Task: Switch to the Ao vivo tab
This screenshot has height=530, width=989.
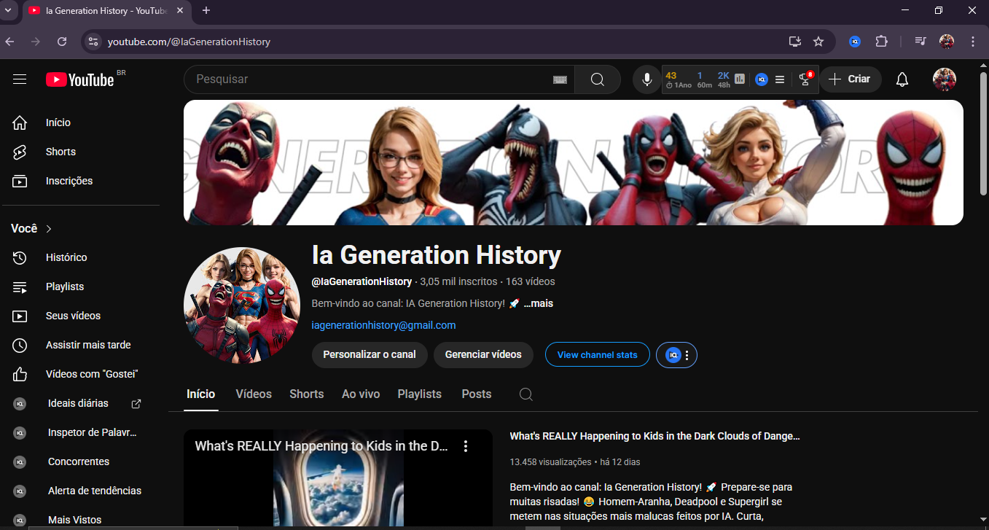Action: (361, 394)
